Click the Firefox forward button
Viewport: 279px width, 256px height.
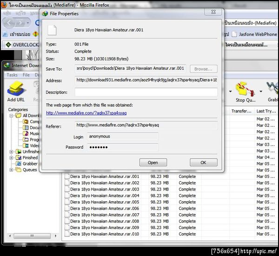(20, 23)
